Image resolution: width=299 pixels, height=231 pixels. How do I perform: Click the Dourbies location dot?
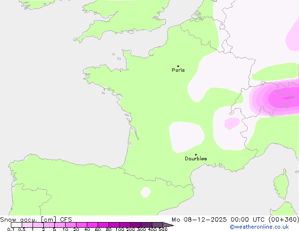(x=196, y=155)
